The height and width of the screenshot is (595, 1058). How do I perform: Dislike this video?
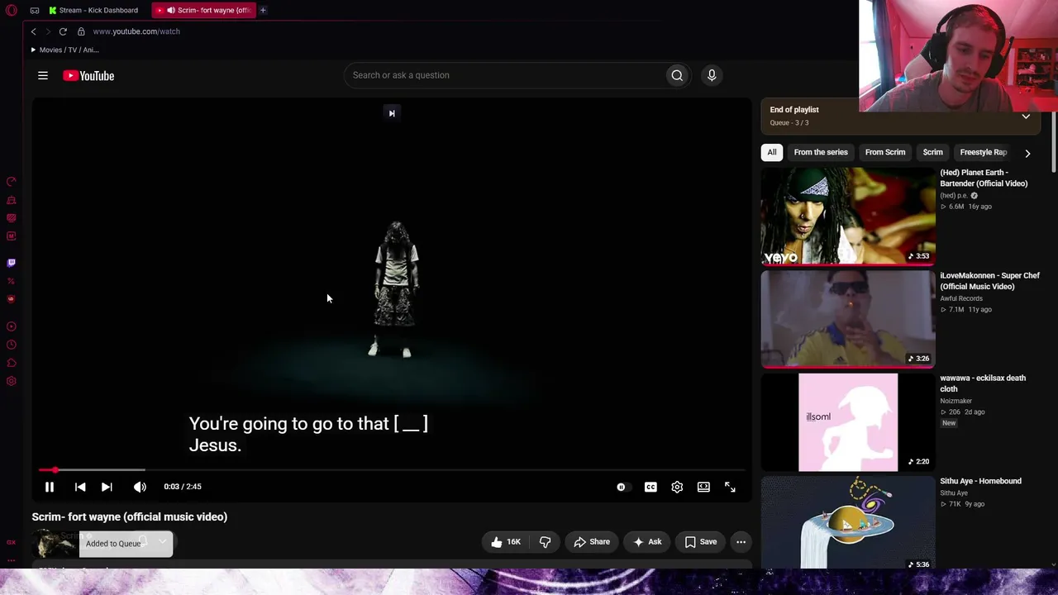pos(545,542)
